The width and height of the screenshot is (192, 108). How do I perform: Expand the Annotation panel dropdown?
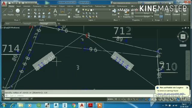pyautogui.click(x=62, y=20)
